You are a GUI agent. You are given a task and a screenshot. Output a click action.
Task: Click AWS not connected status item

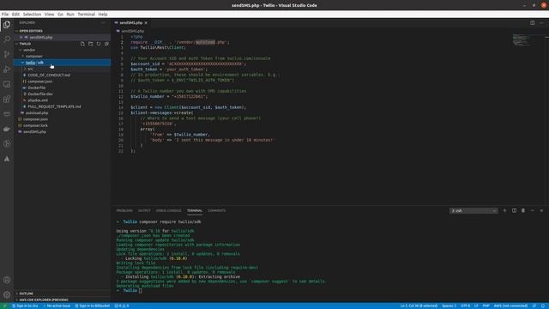point(510,306)
